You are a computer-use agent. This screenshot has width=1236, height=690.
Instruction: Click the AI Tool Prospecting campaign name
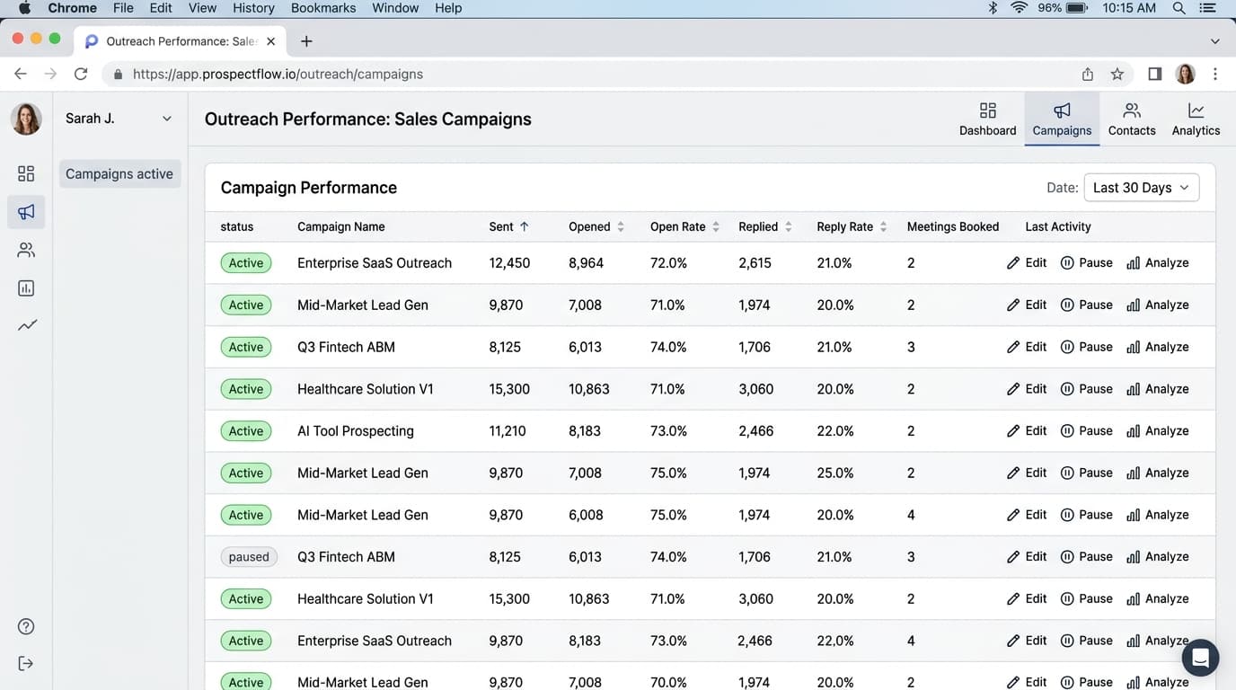[x=356, y=431]
